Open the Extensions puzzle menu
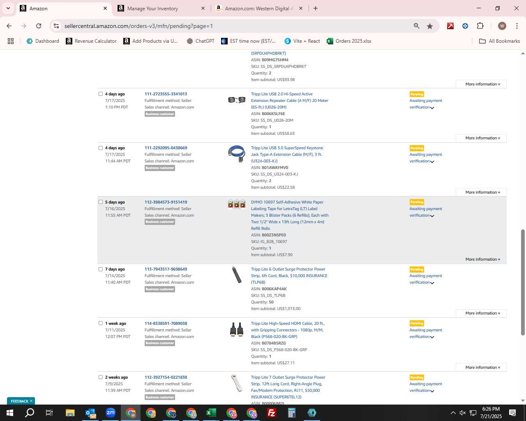 pyautogui.click(x=480, y=26)
